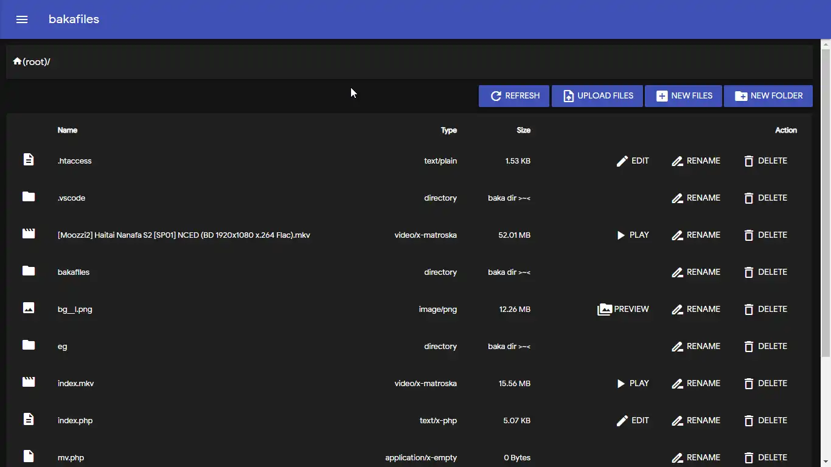Click the Refresh button
The height and width of the screenshot is (467, 831).
(514, 96)
